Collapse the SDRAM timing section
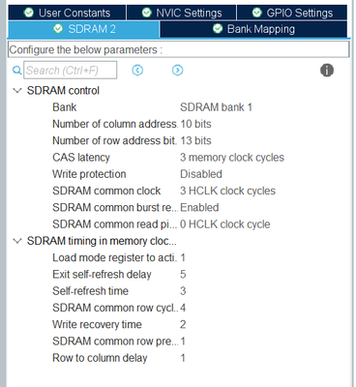This screenshot has width=356, height=387. pyautogui.click(x=16, y=241)
